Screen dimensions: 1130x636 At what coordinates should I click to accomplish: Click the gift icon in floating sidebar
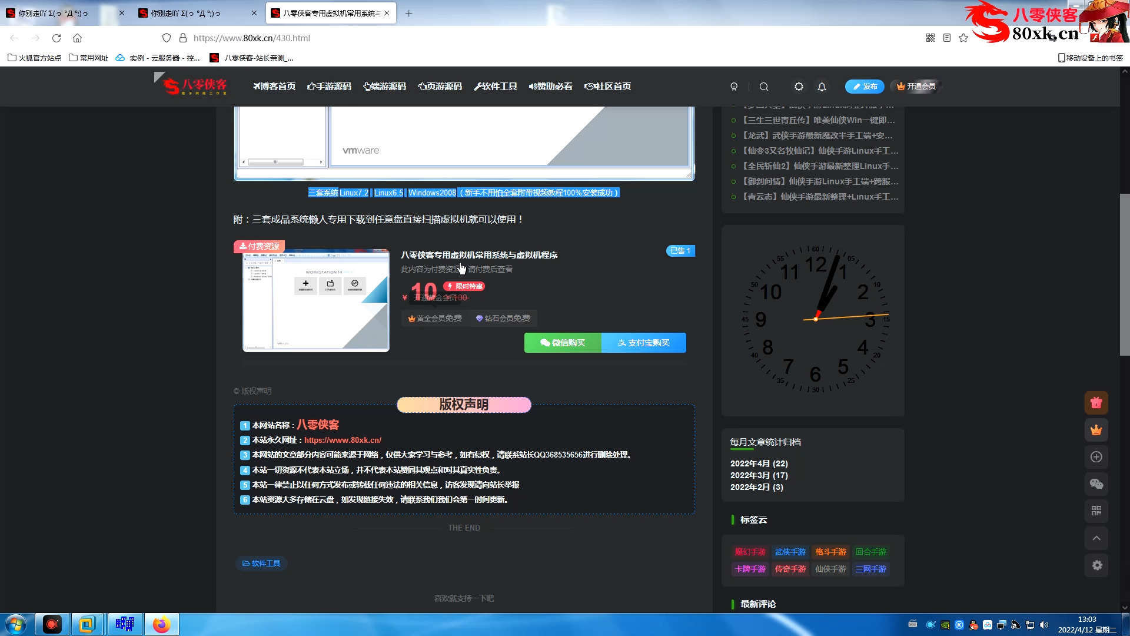[1096, 403]
